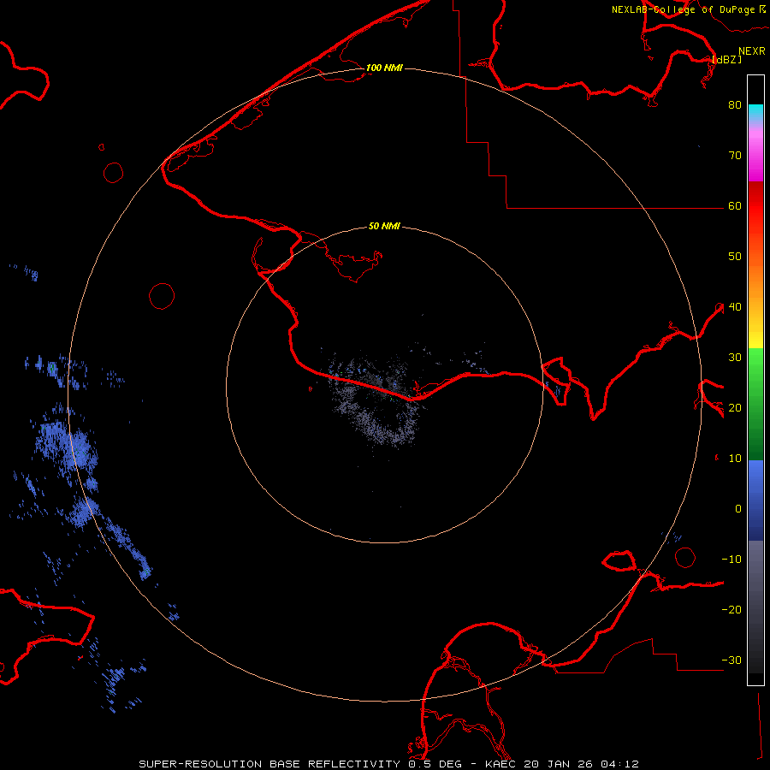This screenshot has height=770, width=770.
Task: Click the NEXR label above the color bar
Action: point(752,51)
